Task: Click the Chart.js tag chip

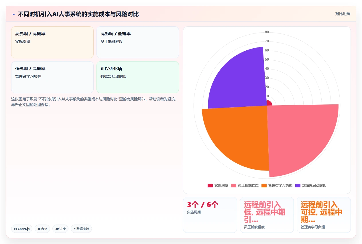Action: point(22,229)
